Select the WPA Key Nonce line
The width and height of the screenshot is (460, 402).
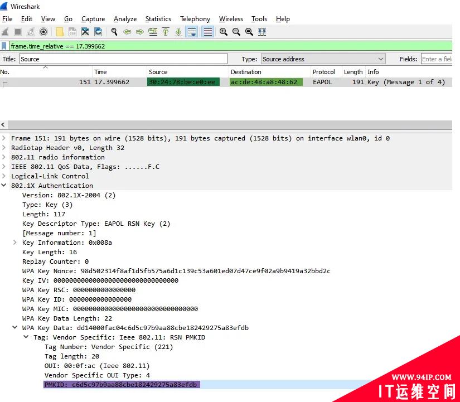tap(176, 271)
